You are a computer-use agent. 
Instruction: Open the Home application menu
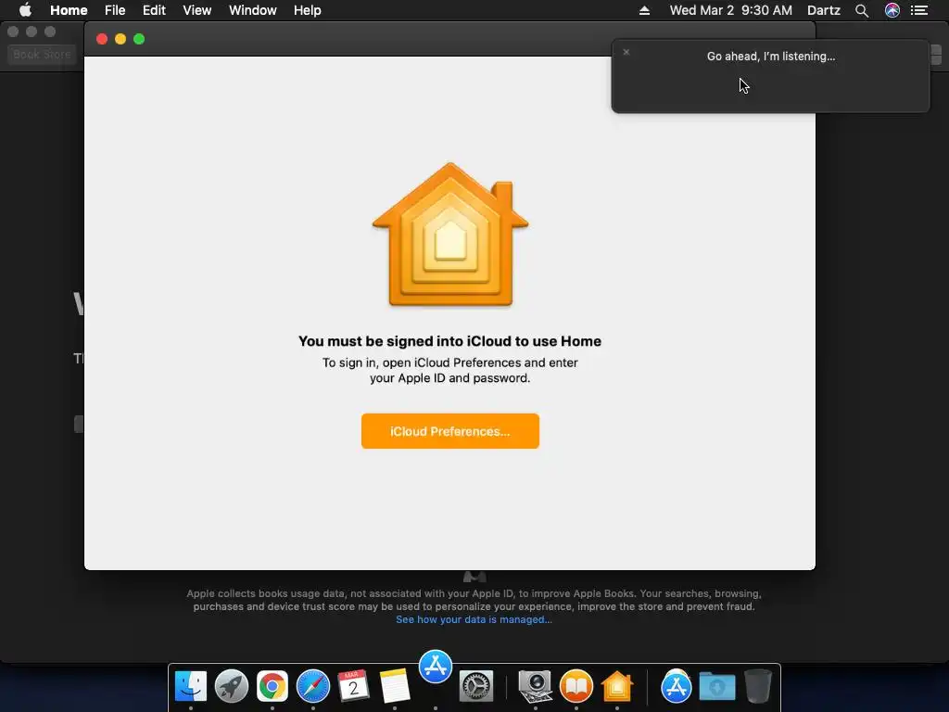69,10
